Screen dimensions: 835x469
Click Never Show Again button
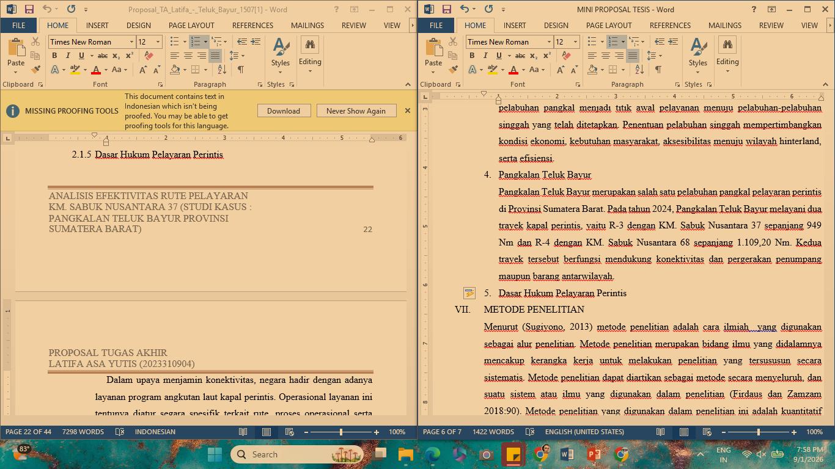click(x=356, y=111)
